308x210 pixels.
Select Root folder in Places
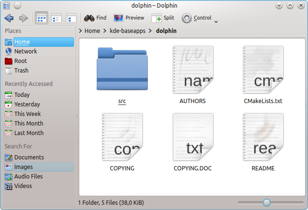click(x=21, y=61)
